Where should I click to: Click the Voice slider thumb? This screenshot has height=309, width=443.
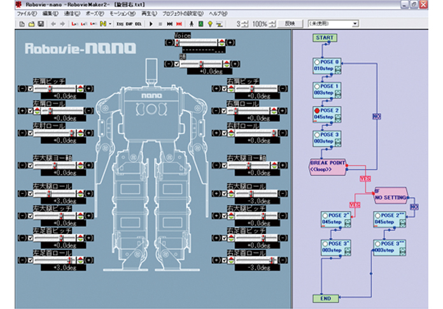coord(178,43)
